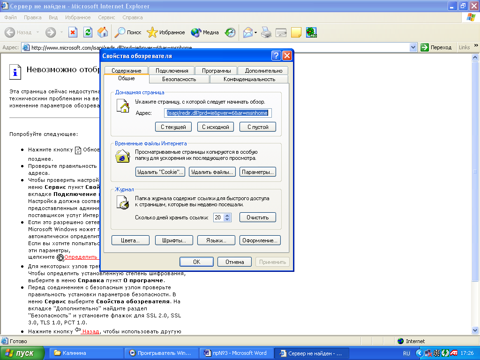Click the page scrollbar down arrow
The height and width of the screenshot is (360, 480).
point(475,330)
